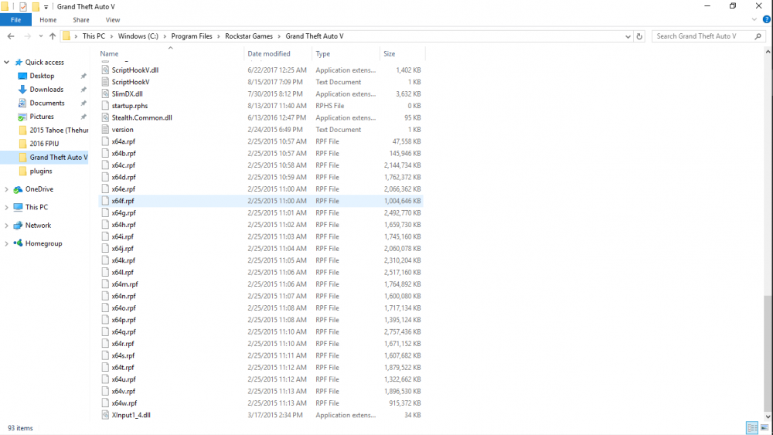Viewport: 773px width, 435px height.
Task: Select Downloads in Quick access
Action: (46, 89)
